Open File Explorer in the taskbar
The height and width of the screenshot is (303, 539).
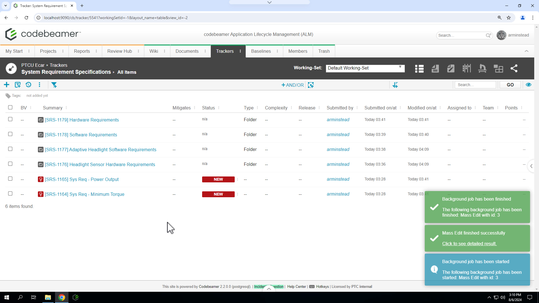click(x=48, y=297)
